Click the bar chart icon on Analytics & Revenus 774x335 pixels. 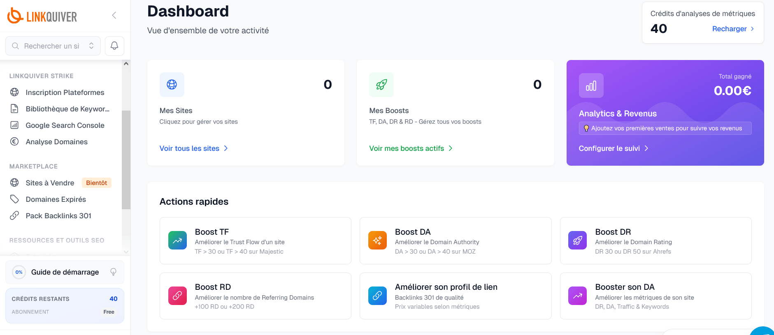(591, 85)
